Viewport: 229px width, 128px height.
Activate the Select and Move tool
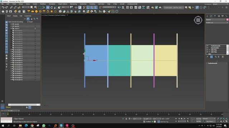coord(48,7)
